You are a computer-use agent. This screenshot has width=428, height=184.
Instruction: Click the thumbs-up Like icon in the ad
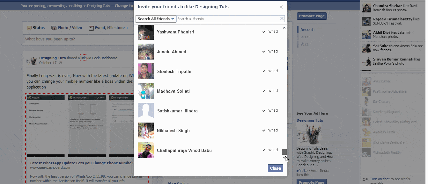298,171
